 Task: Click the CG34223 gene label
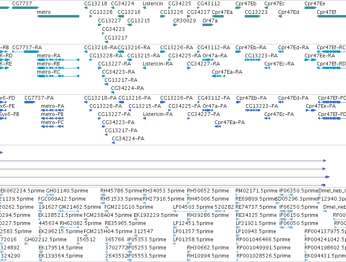[x=113, y=29]
